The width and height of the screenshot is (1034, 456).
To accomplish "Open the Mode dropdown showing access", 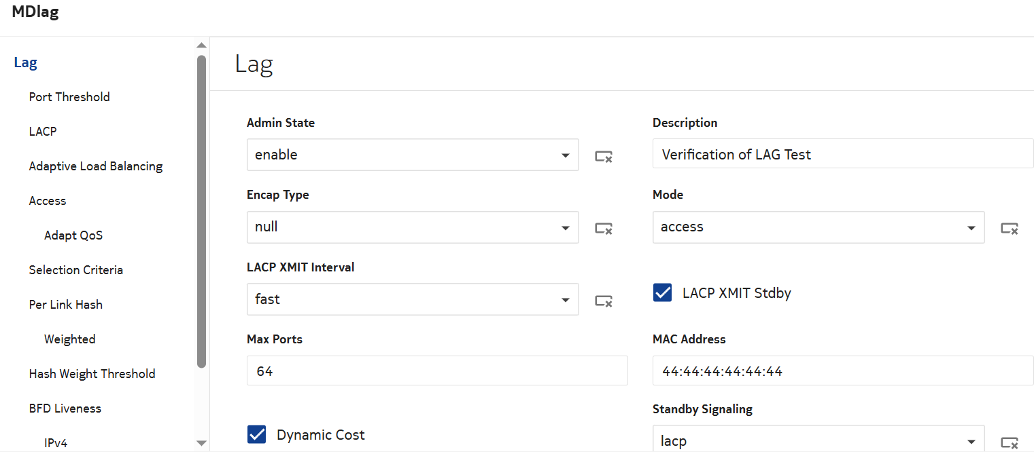I will tap(818, 227).
